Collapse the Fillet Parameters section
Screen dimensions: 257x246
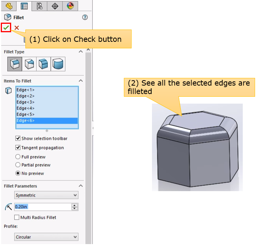(81, 186)
